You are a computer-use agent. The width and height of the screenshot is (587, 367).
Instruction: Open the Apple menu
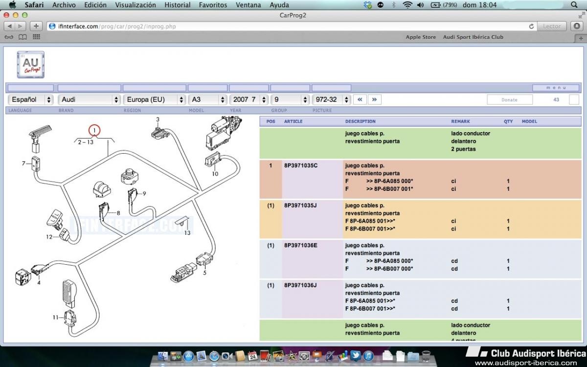tap(12, 5)
